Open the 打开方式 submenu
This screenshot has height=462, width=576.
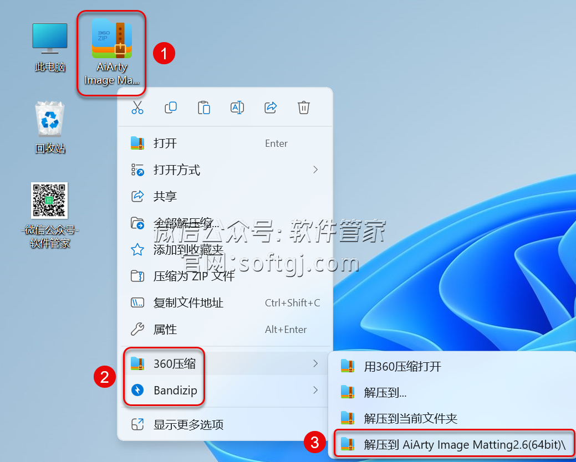(225, 170)
